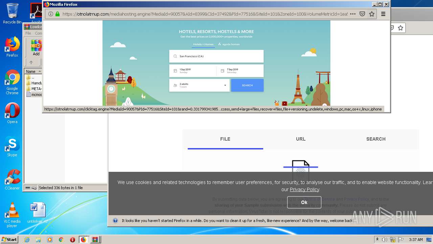This screenshot has width=433, height=244.
Task: Click WinRAR status text 'Selected 336 bytes in 1 file'
Action: (x=61, y=188)
